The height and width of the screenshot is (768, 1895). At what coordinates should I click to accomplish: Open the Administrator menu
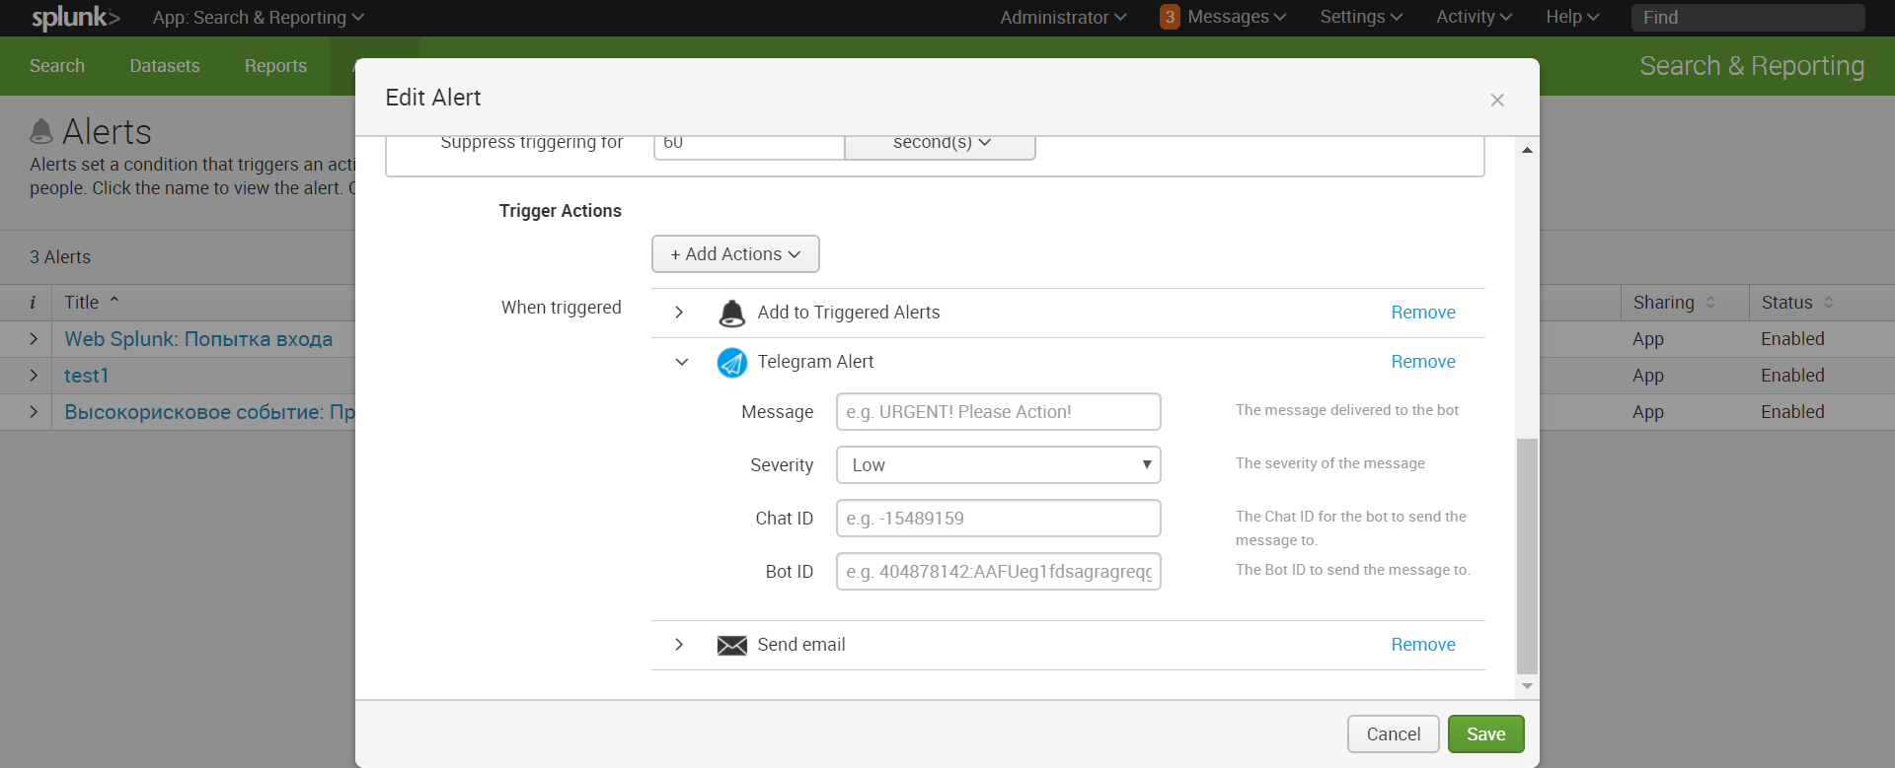1063,18
